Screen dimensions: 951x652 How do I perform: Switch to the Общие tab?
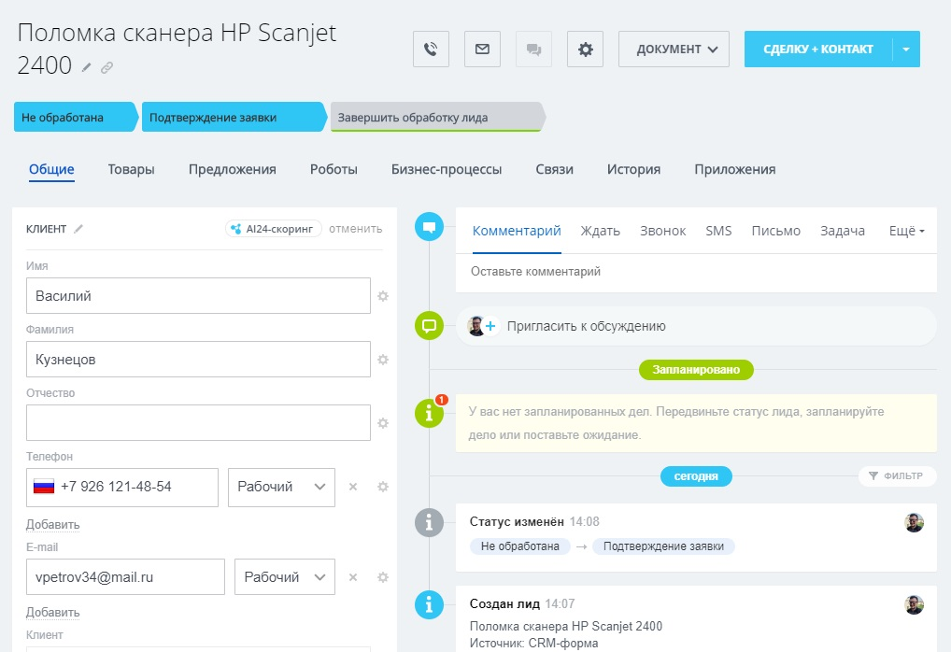tap(51, 170)
